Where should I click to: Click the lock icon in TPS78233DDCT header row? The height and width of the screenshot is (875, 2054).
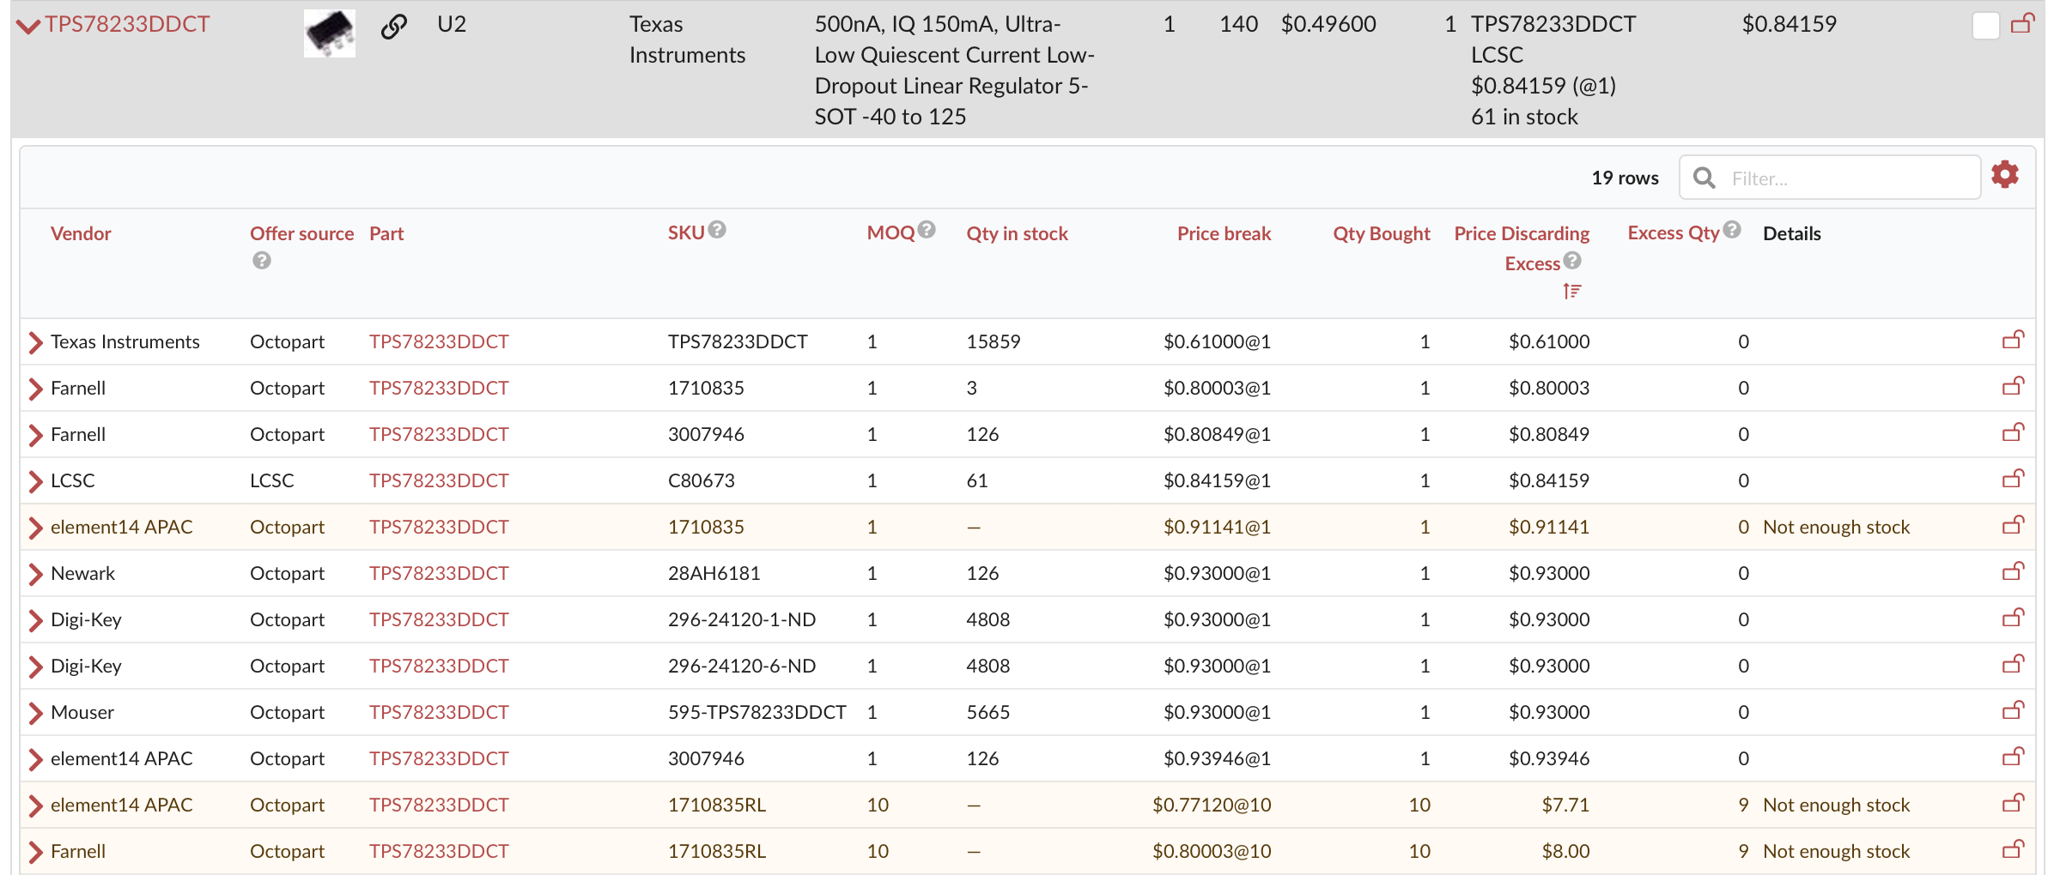(x=2022, y=24)
